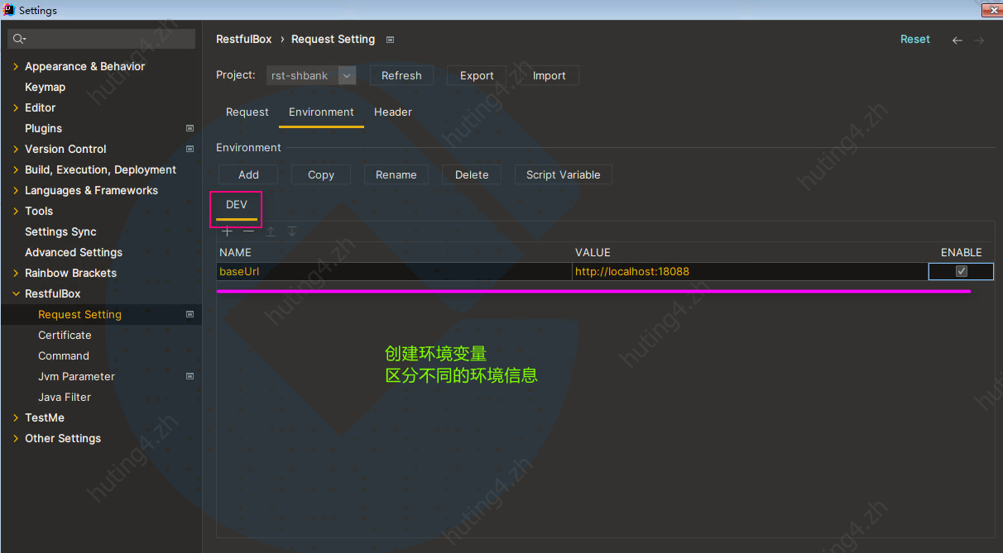Expand the TestMe section

coord(16,417)
